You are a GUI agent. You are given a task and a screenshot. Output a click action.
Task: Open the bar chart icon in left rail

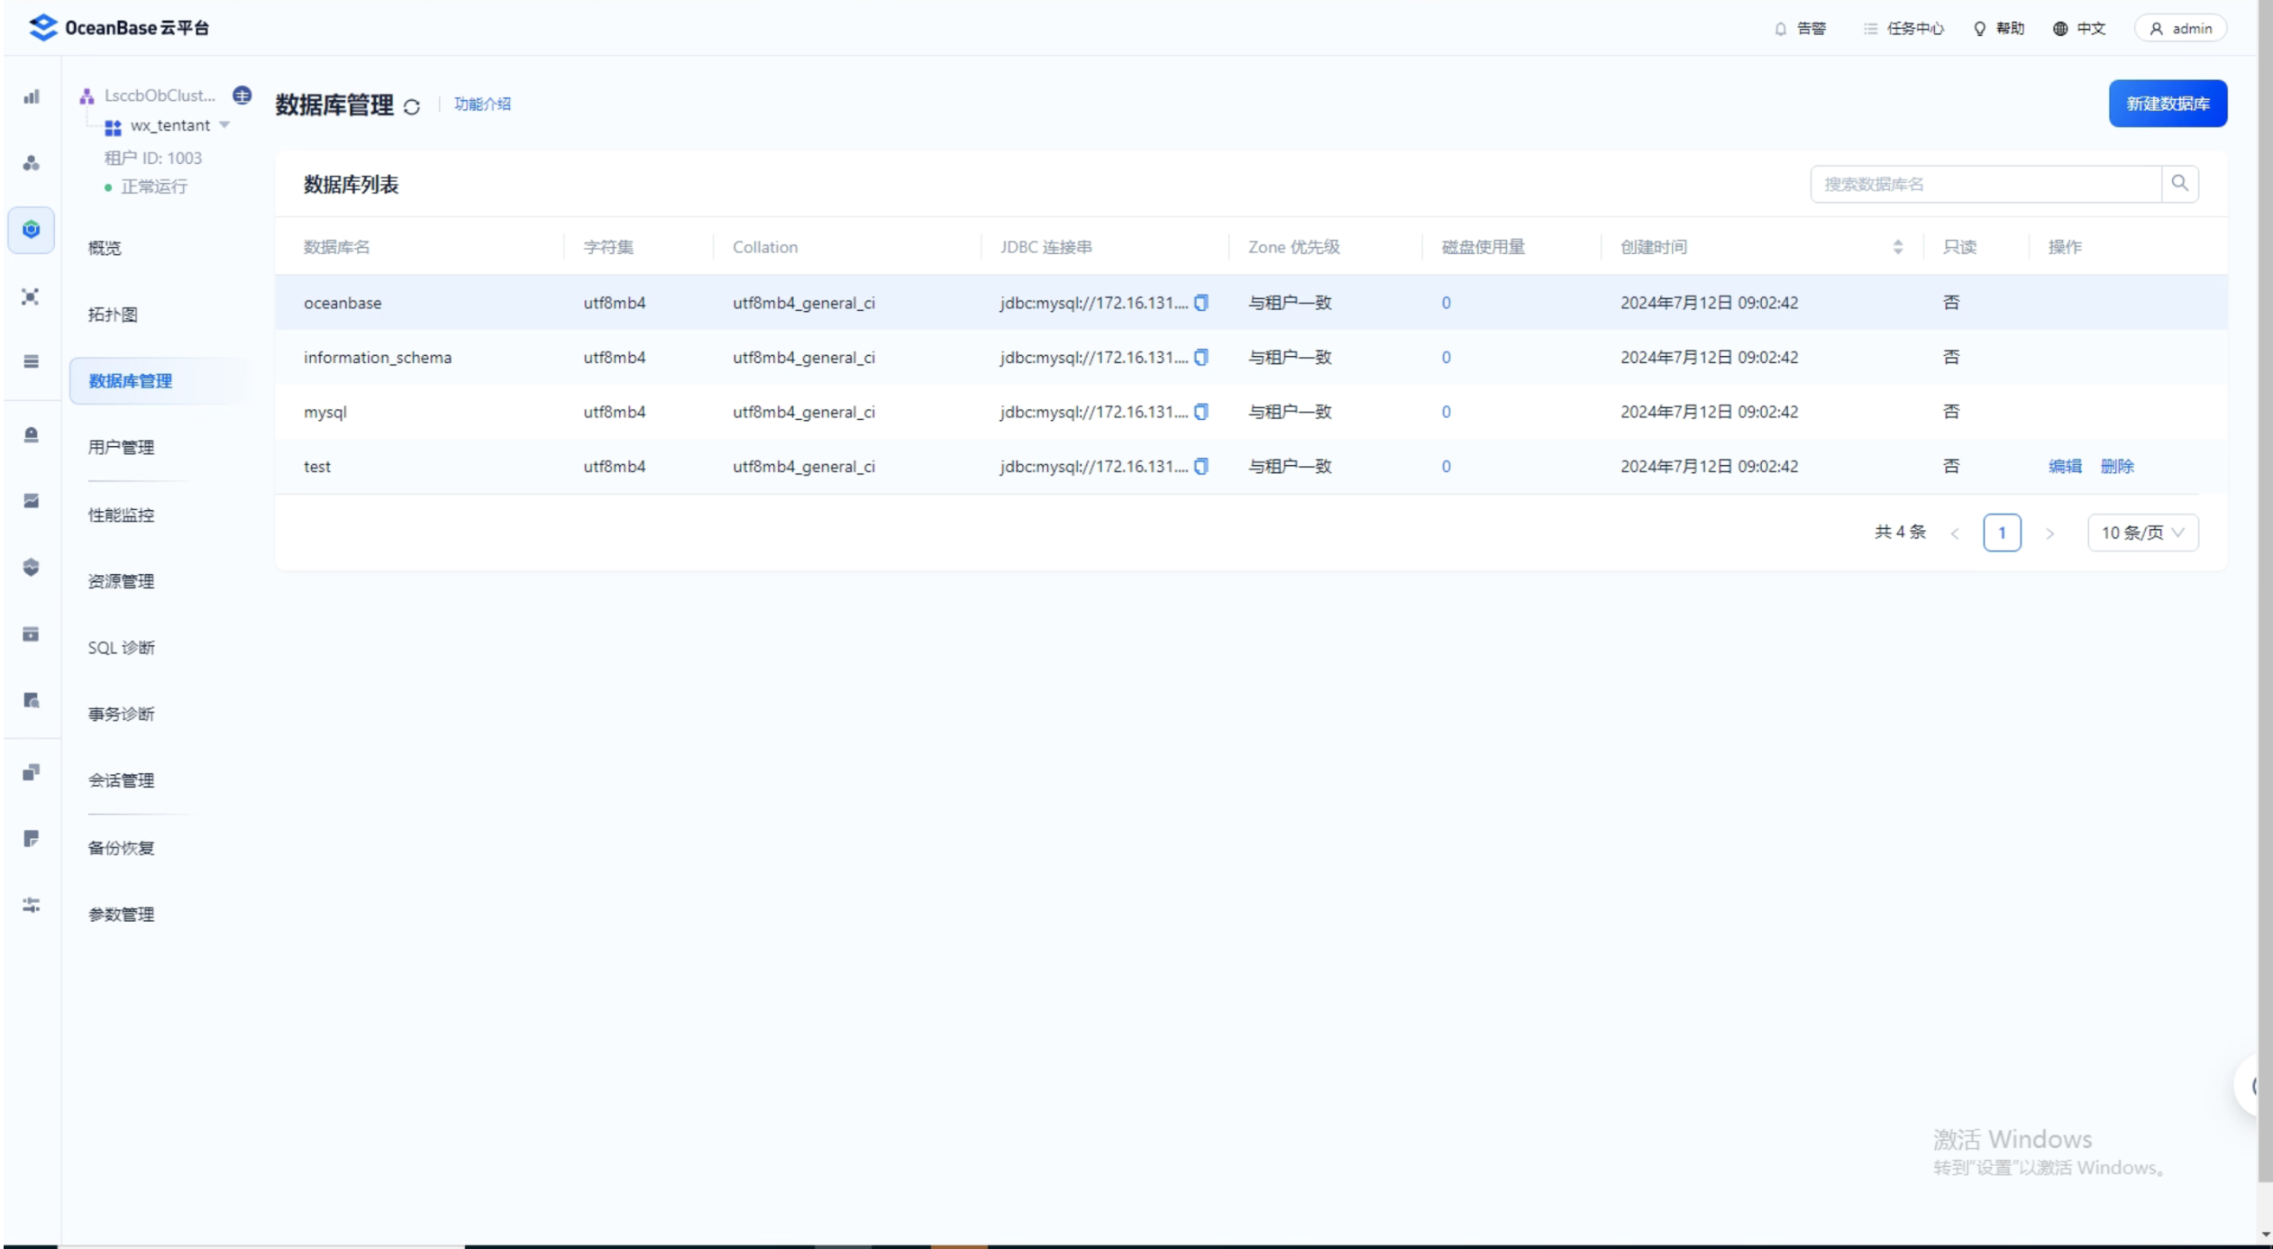pos(32,96)
